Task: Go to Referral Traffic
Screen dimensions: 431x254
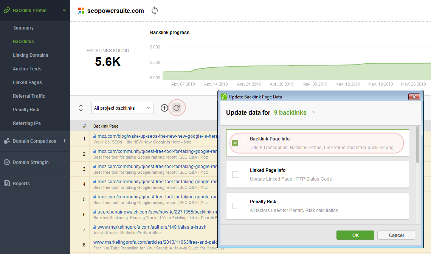Action: [x=29, y=96]
